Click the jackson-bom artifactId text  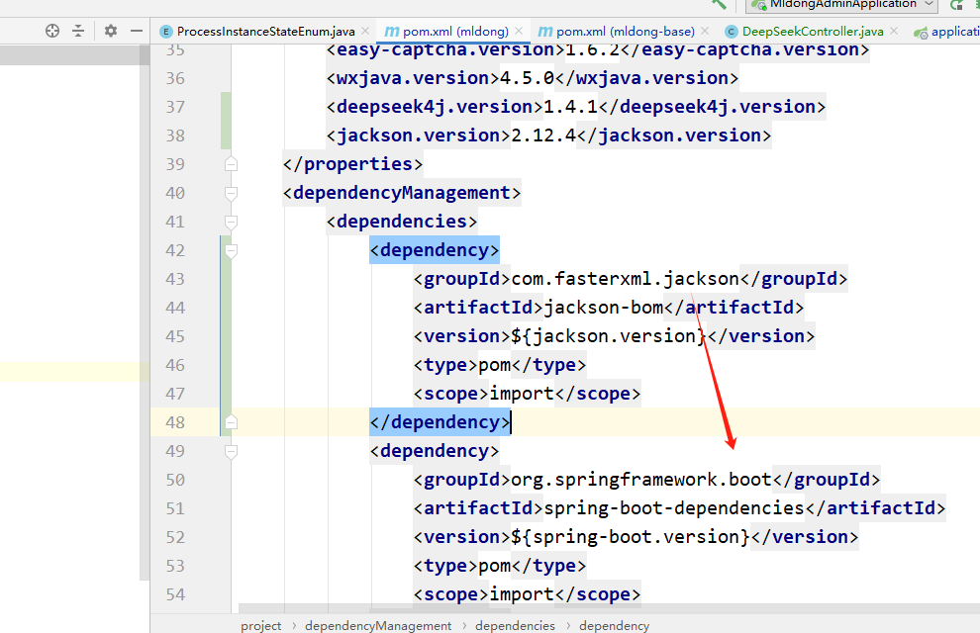point(604,308)
